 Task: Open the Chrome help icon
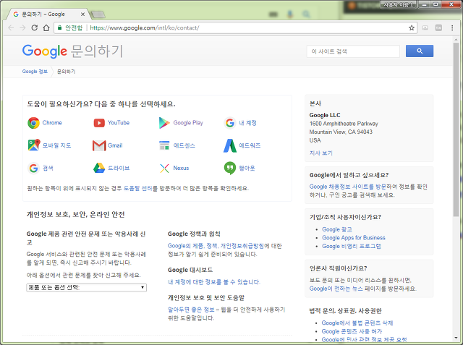34,123
